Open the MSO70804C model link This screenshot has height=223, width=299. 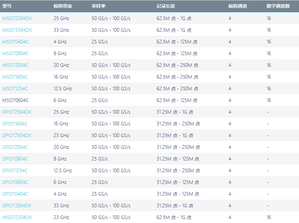pyautogui.click(x=15, y=53)
